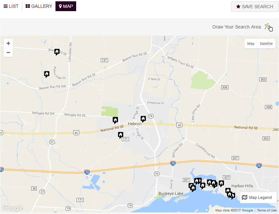Switch to Map view
The height and width of the screenshot is (214, 279).
coord(251,43)
